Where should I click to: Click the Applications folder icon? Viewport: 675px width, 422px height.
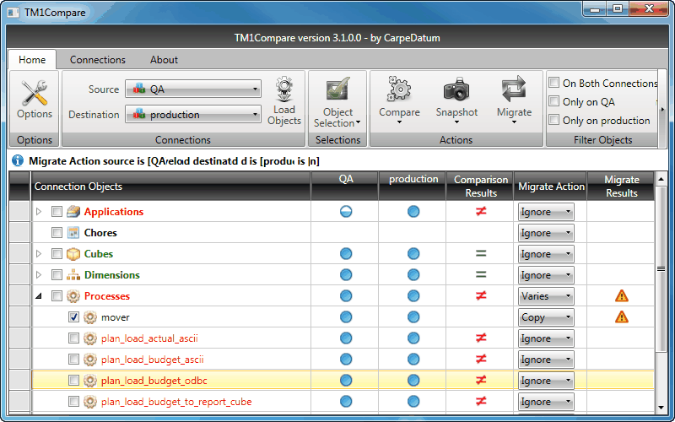pos(73,212)
